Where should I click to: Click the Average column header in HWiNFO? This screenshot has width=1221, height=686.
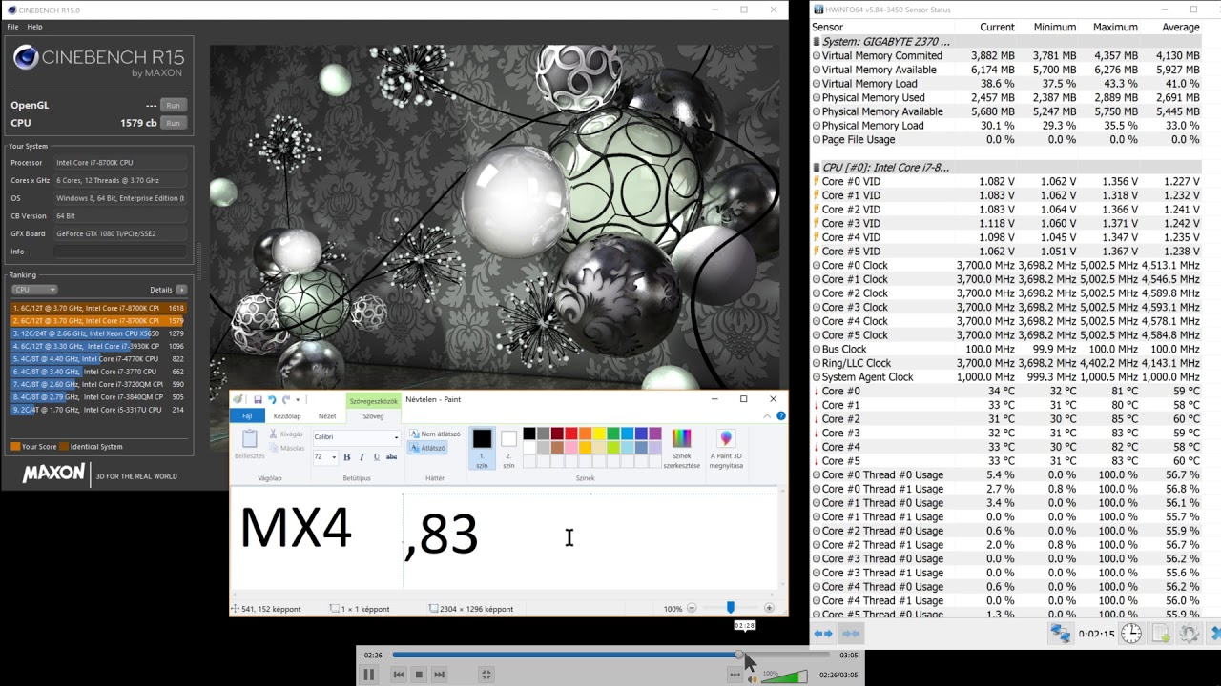pyautogui.click(x=1181, y=28)
